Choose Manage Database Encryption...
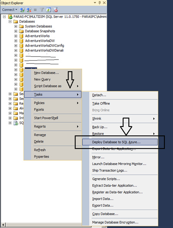The height and width of the screenshot is (228, 173). click(x=120, y=223)
